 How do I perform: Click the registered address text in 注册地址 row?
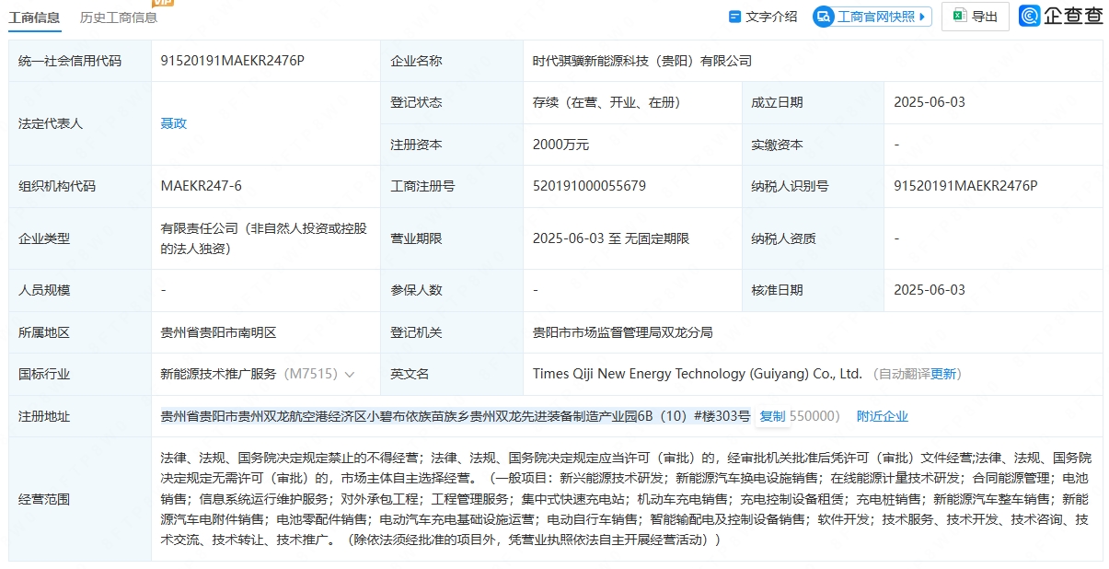click(455, 416)
